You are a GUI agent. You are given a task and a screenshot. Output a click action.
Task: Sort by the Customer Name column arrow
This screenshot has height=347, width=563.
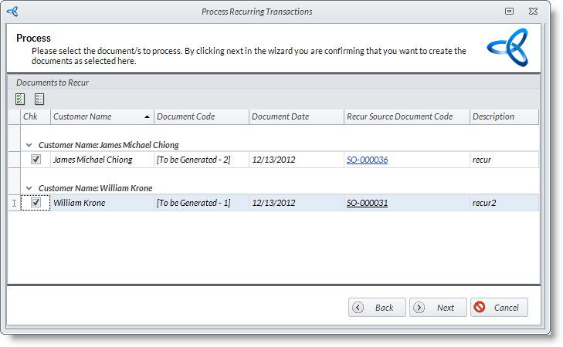point(147,117)
